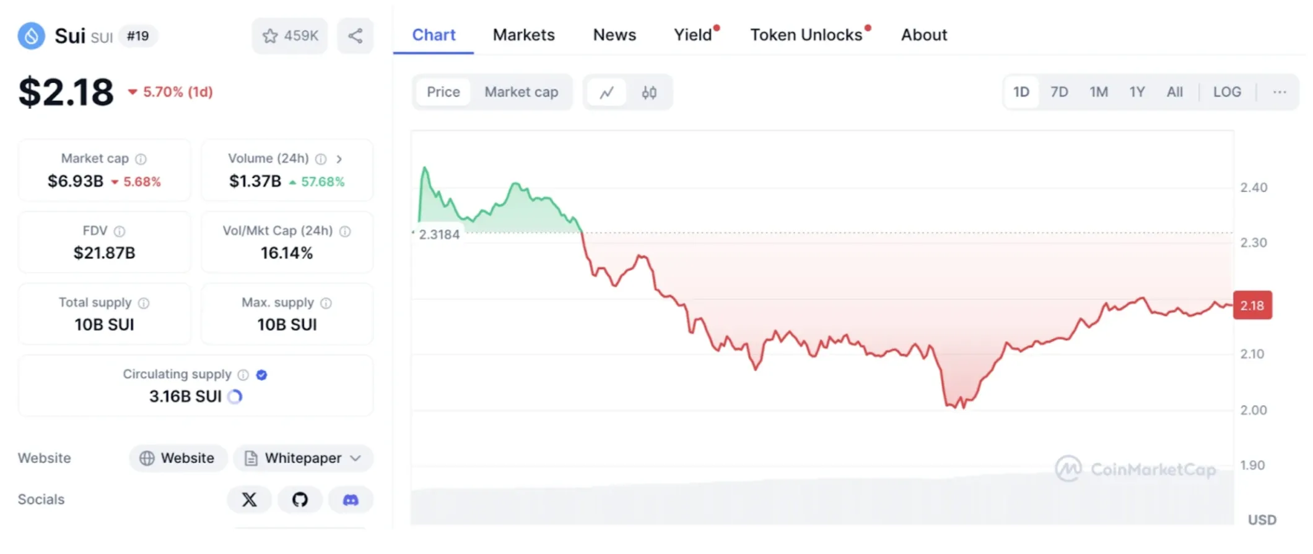Set chart range to 7D
Viewport: 1313px width, 554px height.
[x=1059, y=92]
